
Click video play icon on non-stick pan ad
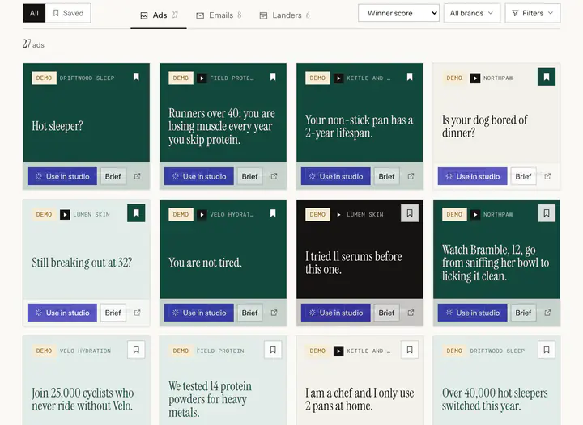pos(338,78)
